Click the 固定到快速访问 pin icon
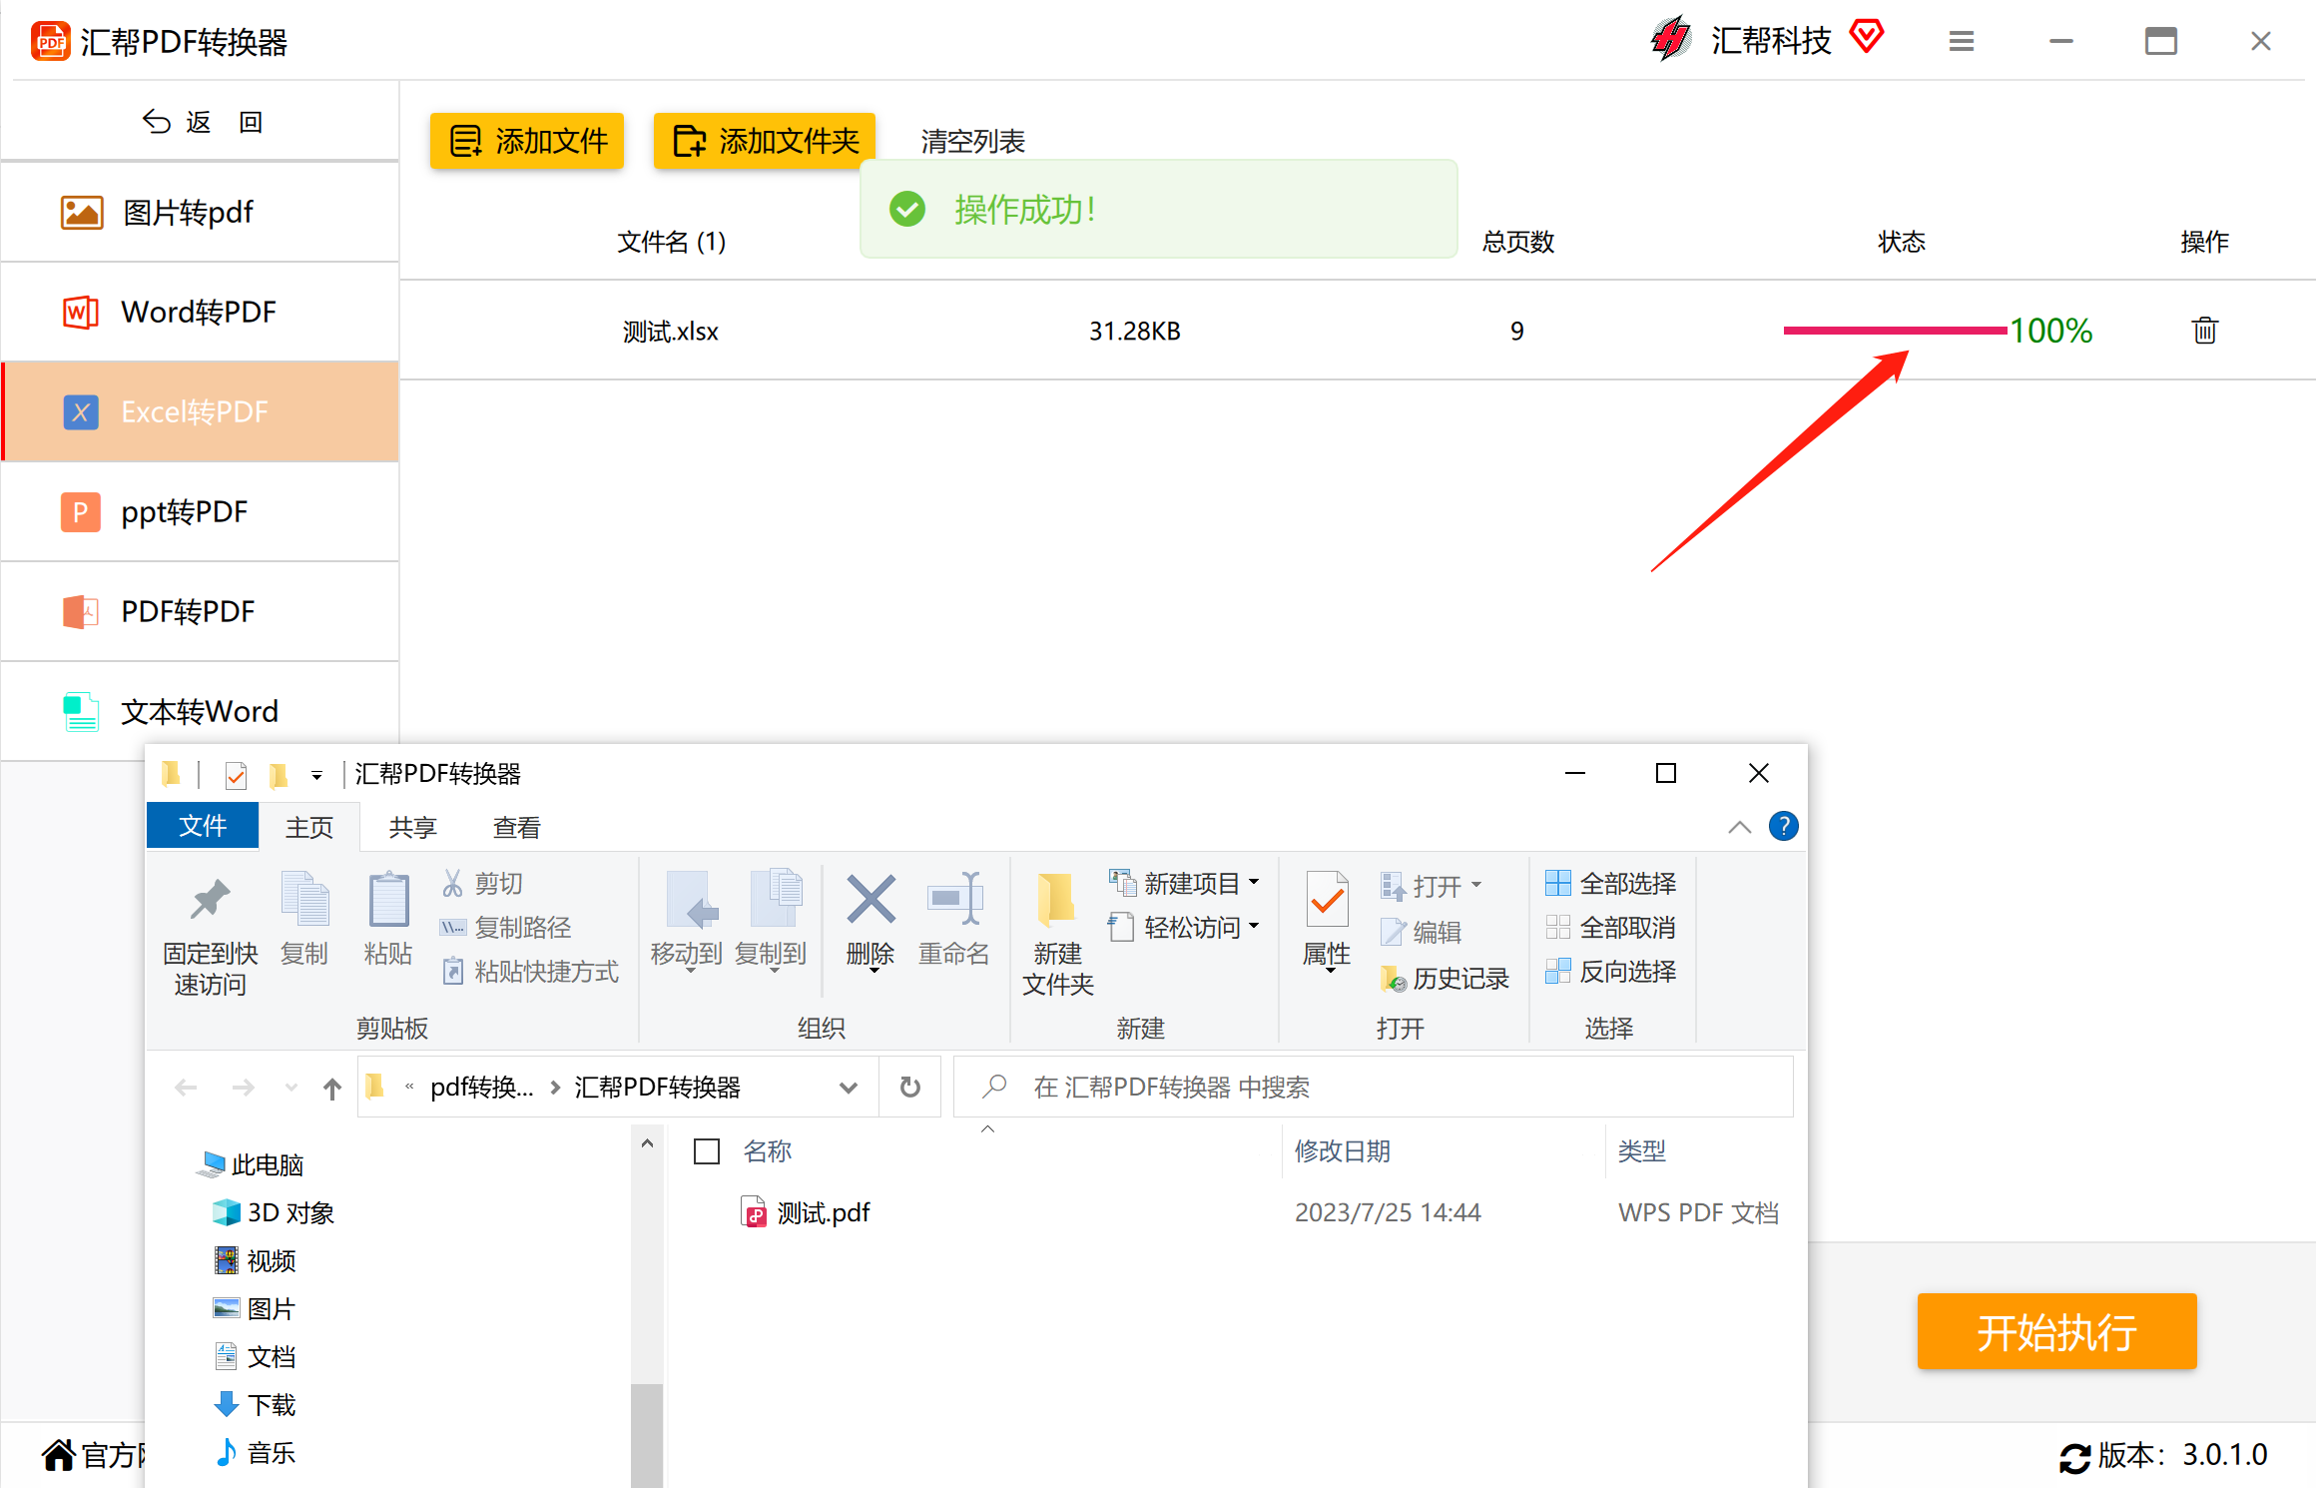 point(210,901)
